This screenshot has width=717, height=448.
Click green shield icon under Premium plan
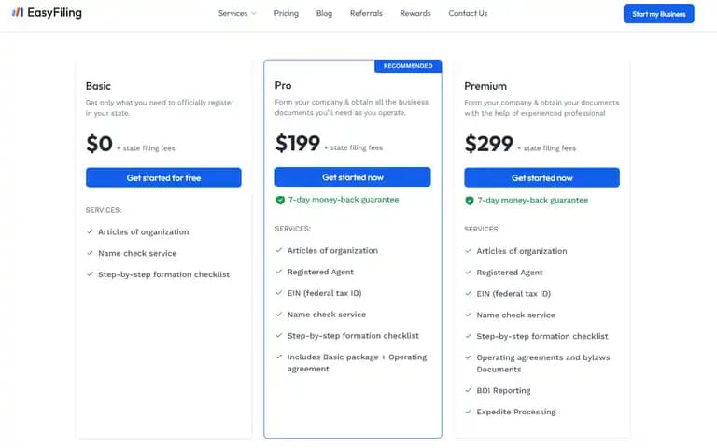click(x=470, y=201)
